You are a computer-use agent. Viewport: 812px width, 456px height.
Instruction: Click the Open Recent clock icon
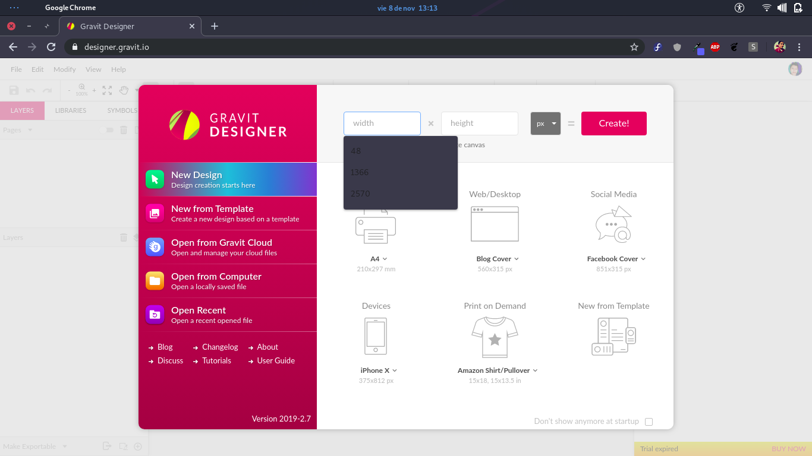click(x=155, y=314)
